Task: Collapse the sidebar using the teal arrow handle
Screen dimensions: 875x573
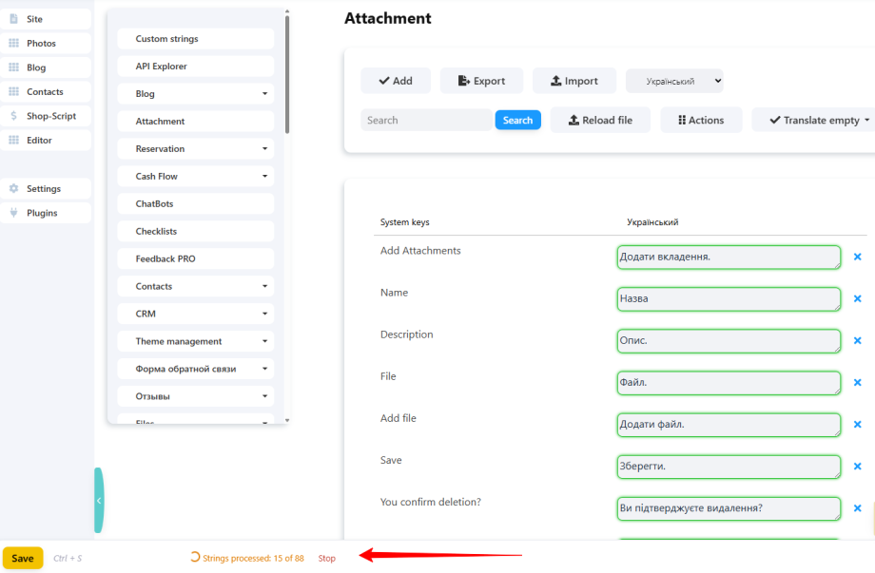Action: (99, 500)
